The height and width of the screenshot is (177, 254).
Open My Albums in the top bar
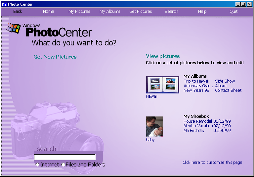tap(110, 12)
